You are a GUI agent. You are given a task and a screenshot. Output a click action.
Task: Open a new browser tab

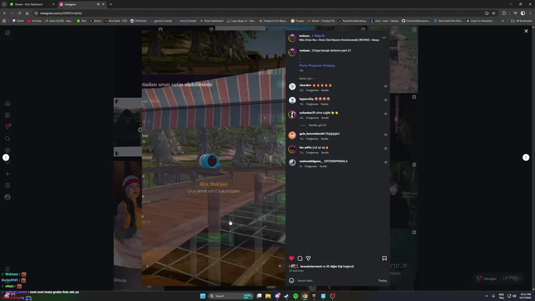pos(110,4)
